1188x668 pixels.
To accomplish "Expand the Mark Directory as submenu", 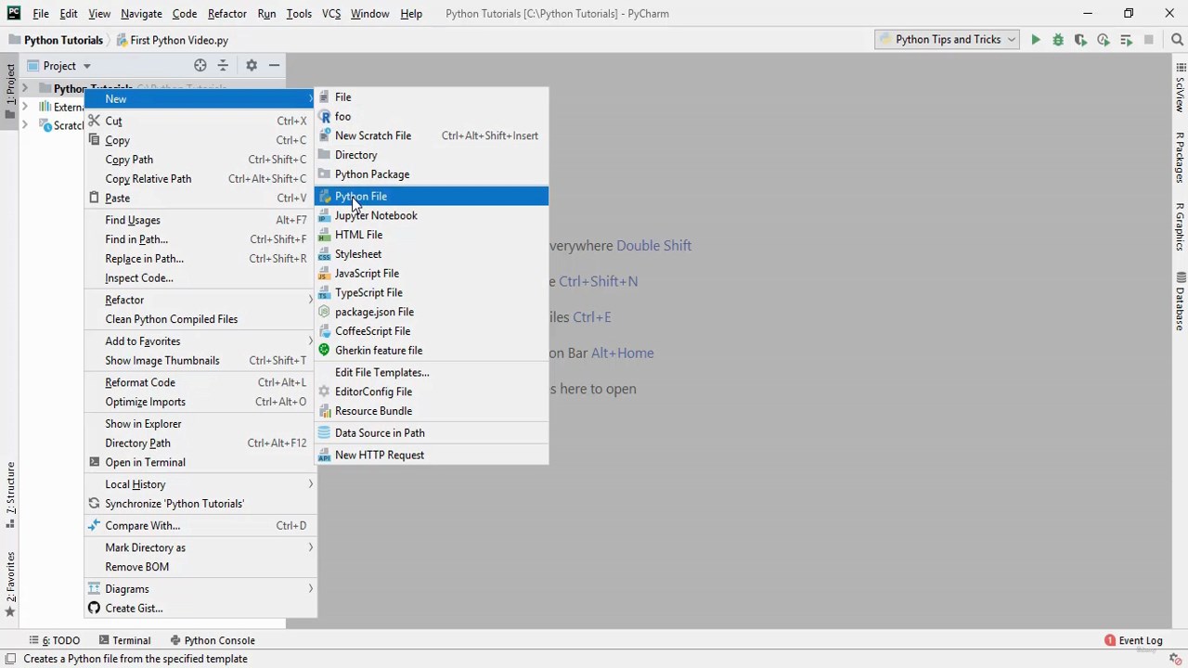I will (200, 547).
